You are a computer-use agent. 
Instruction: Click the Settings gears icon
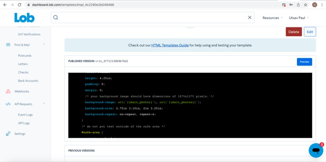8,134
